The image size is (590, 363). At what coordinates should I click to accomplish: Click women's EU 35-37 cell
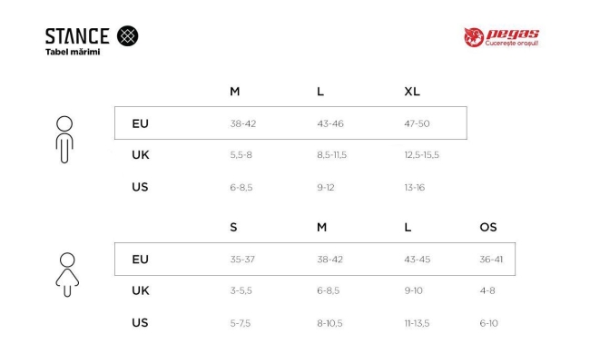click(x=242, y=260)
